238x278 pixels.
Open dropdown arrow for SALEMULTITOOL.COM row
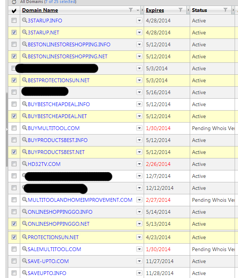[140, 249]
